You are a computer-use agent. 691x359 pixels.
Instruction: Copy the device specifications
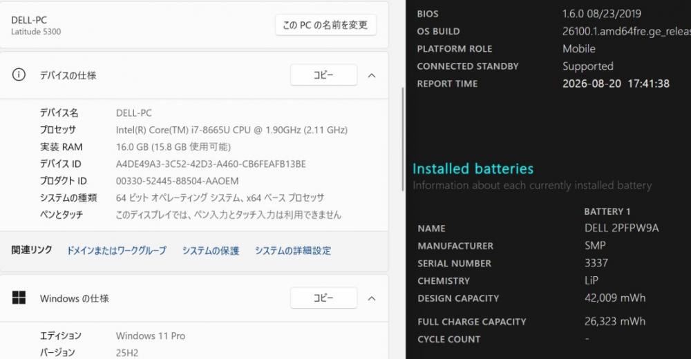323,75
